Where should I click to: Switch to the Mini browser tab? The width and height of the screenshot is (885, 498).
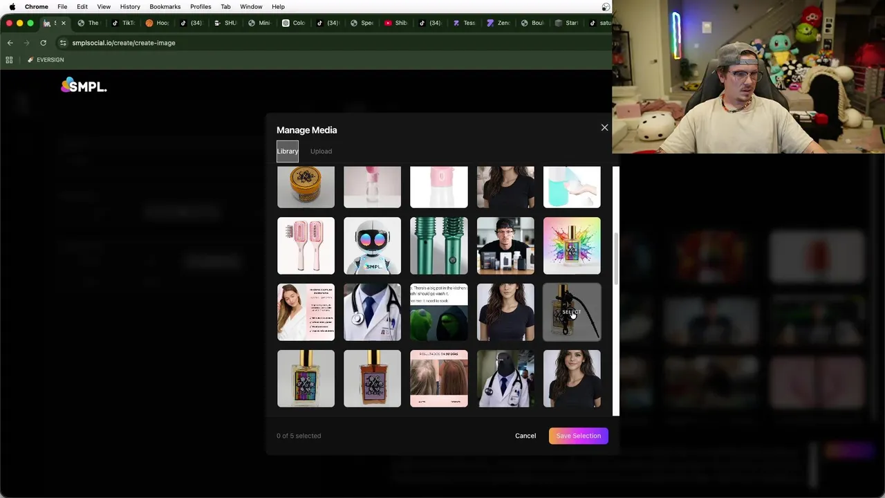coord(260,23)
